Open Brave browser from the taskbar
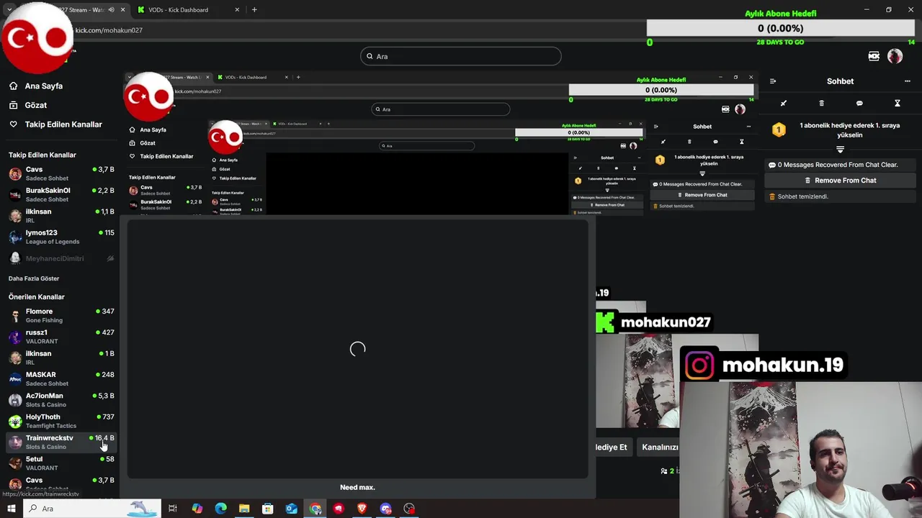Viewport: 922px width, 518px height. pyautogui.click(x=362, y=509)
